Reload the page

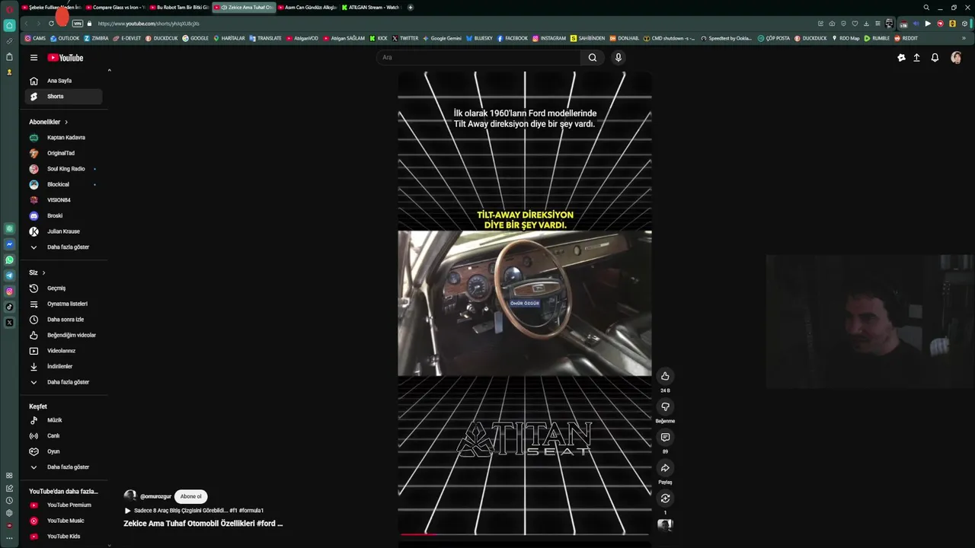click(x=51, y=24)
